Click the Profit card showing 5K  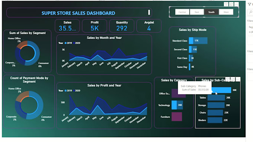click(x=95, y=26)
